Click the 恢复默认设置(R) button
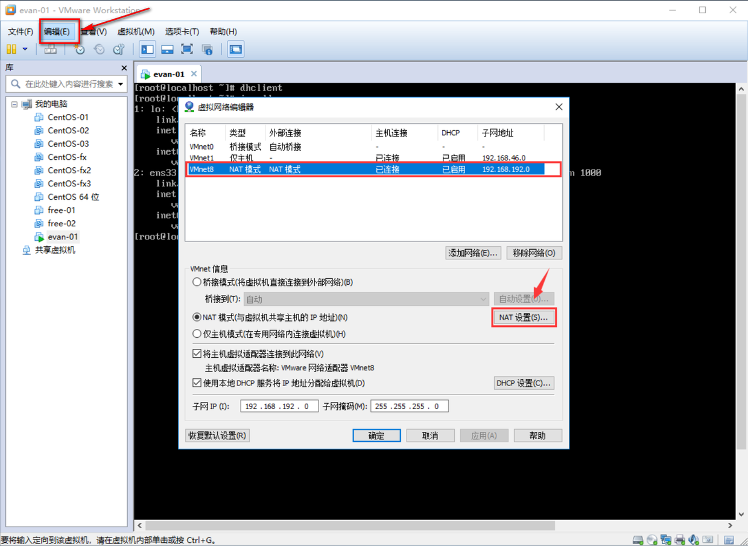The image size is (748, 546). (217, 435)
